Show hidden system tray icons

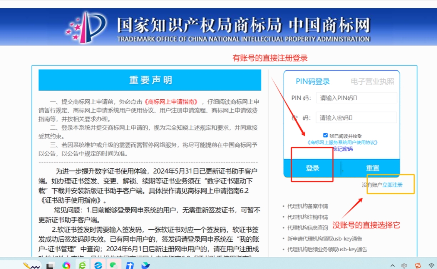[392, 266]
